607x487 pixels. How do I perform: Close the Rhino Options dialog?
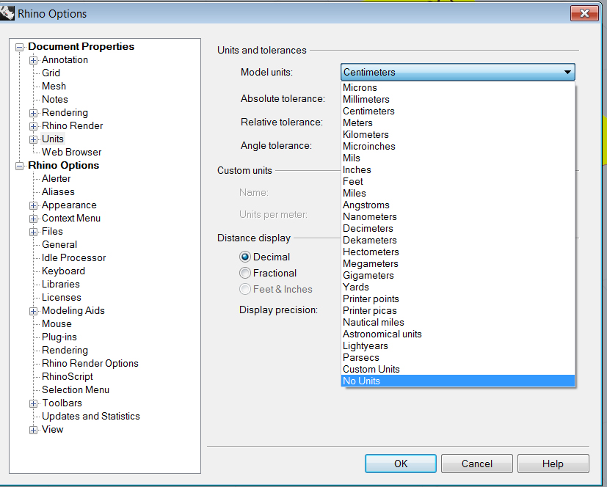(584, 13)
